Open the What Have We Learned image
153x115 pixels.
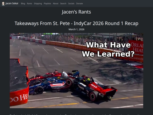click(76, 70)
